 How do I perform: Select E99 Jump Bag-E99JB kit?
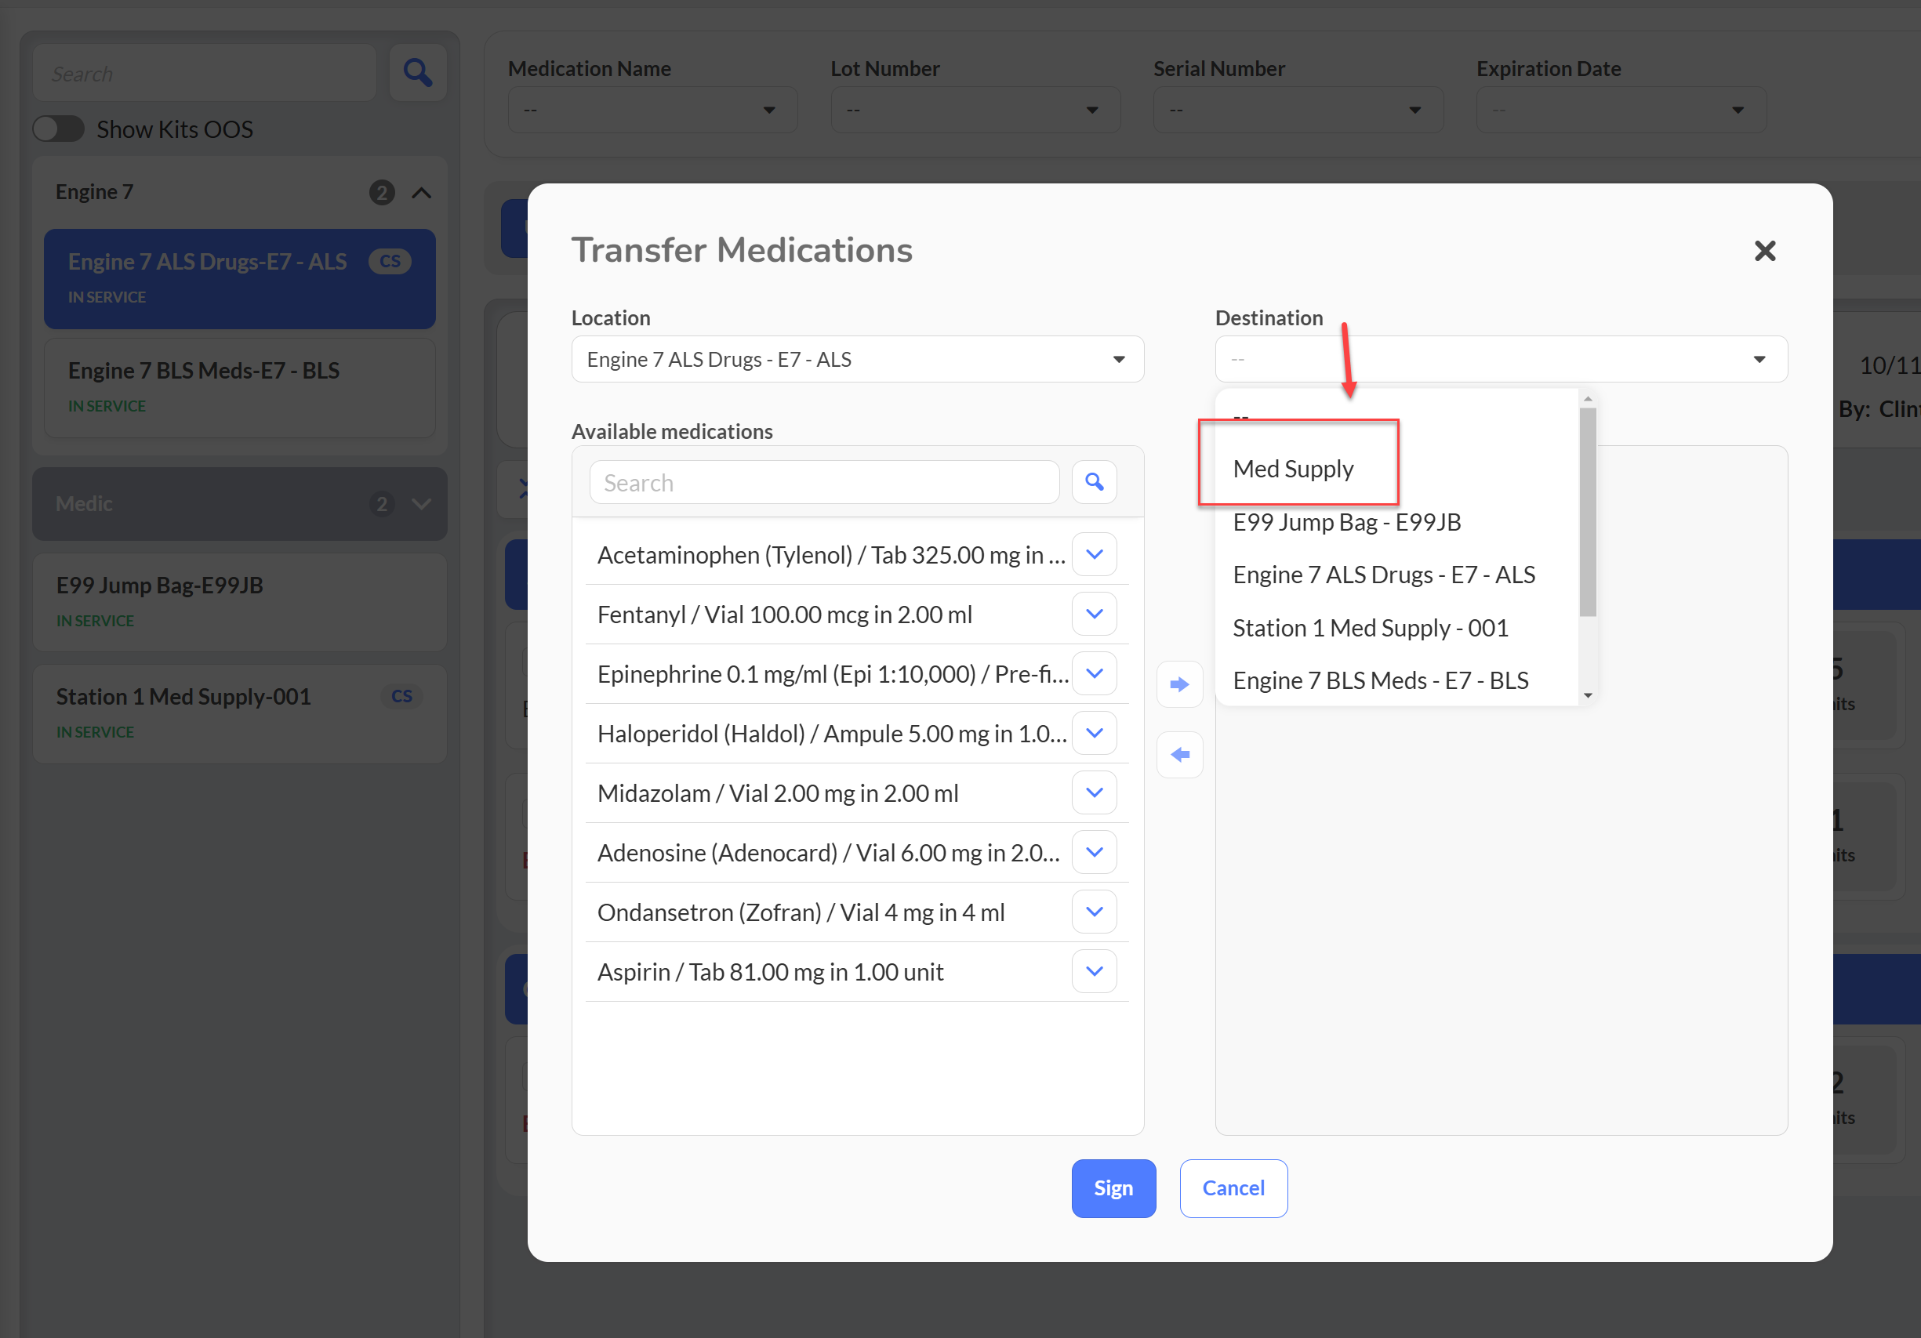240,602
